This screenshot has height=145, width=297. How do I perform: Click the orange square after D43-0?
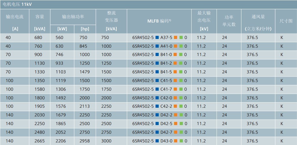pyautogui.click(x=176, y=141)
